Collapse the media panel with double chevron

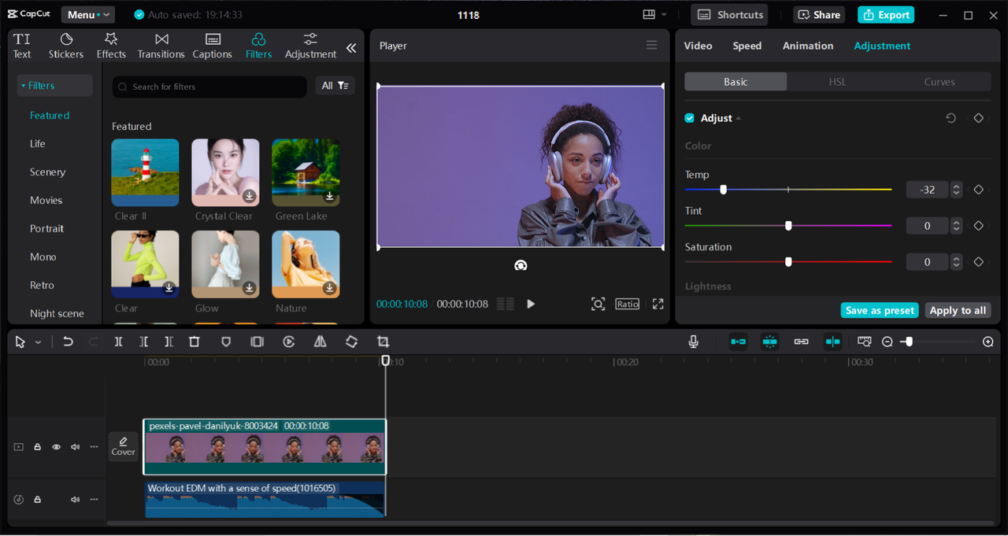coord(351,48)
